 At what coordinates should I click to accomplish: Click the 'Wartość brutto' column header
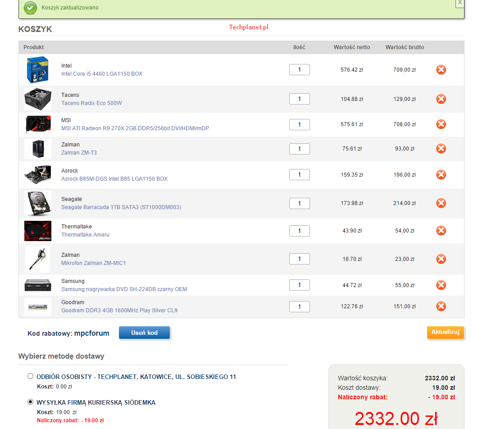pyautogui.click(x=405, y=47)
